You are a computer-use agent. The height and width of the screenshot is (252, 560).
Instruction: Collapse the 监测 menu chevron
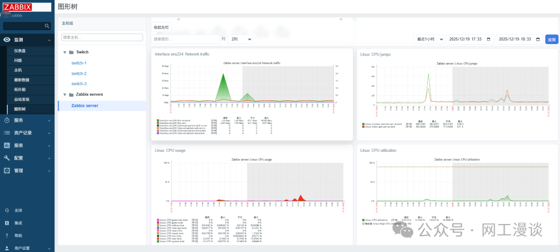49,40
